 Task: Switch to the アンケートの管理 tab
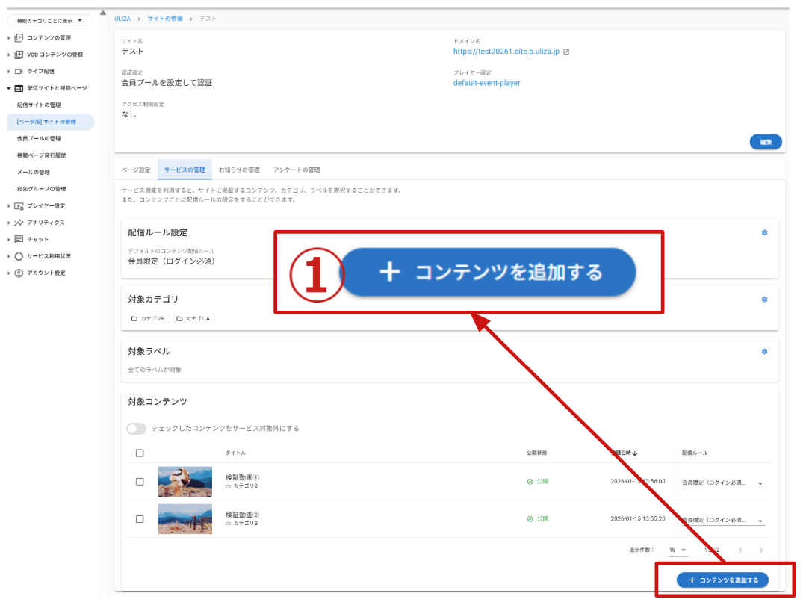(x=297, y=170)
